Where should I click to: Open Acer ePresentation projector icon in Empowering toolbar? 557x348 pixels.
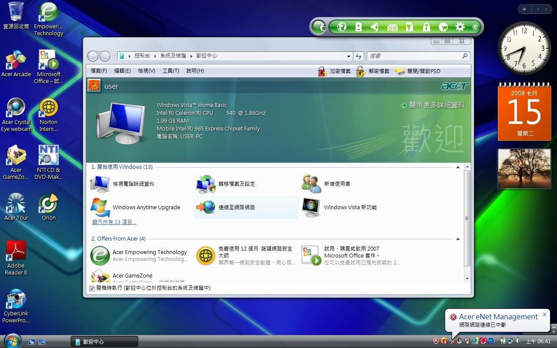point(392,27)
